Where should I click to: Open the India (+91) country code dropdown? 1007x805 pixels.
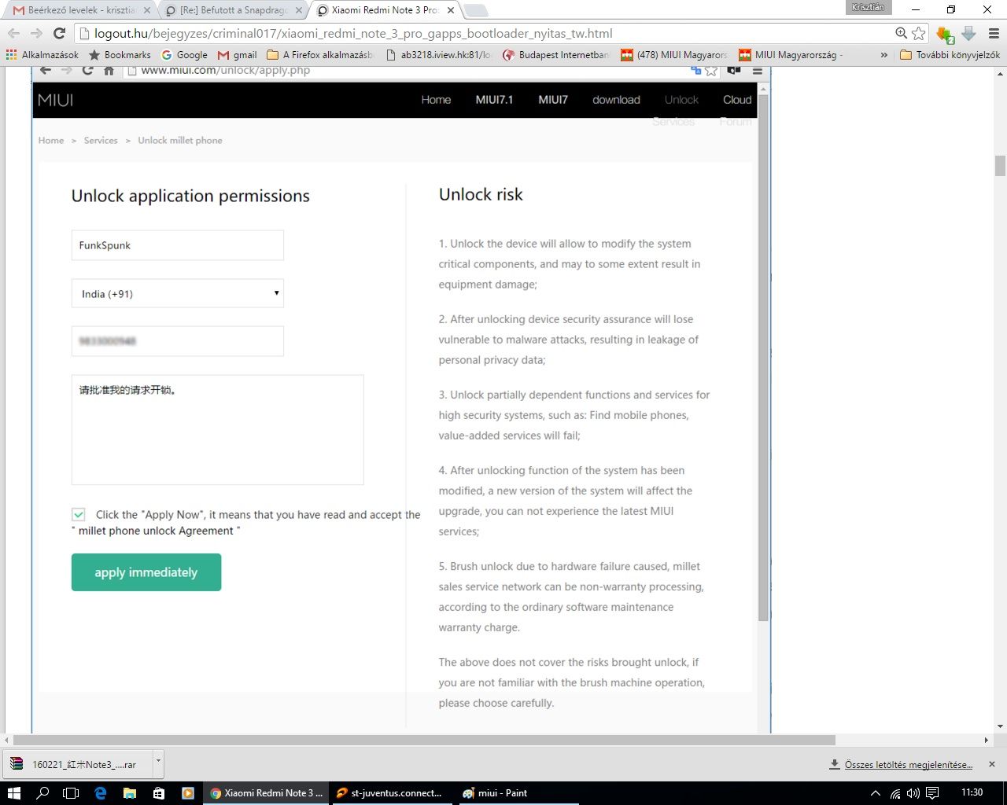[178, 293]
